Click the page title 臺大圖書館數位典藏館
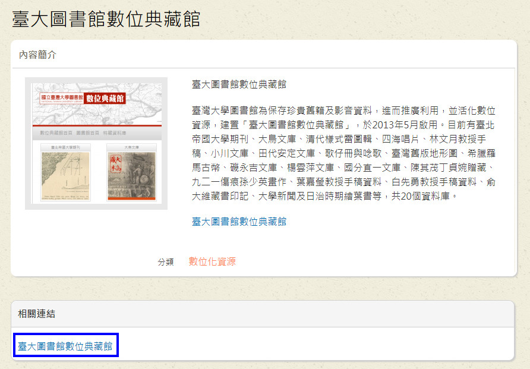The width and height of the screenshot is (530, 369). click(106, 19)
